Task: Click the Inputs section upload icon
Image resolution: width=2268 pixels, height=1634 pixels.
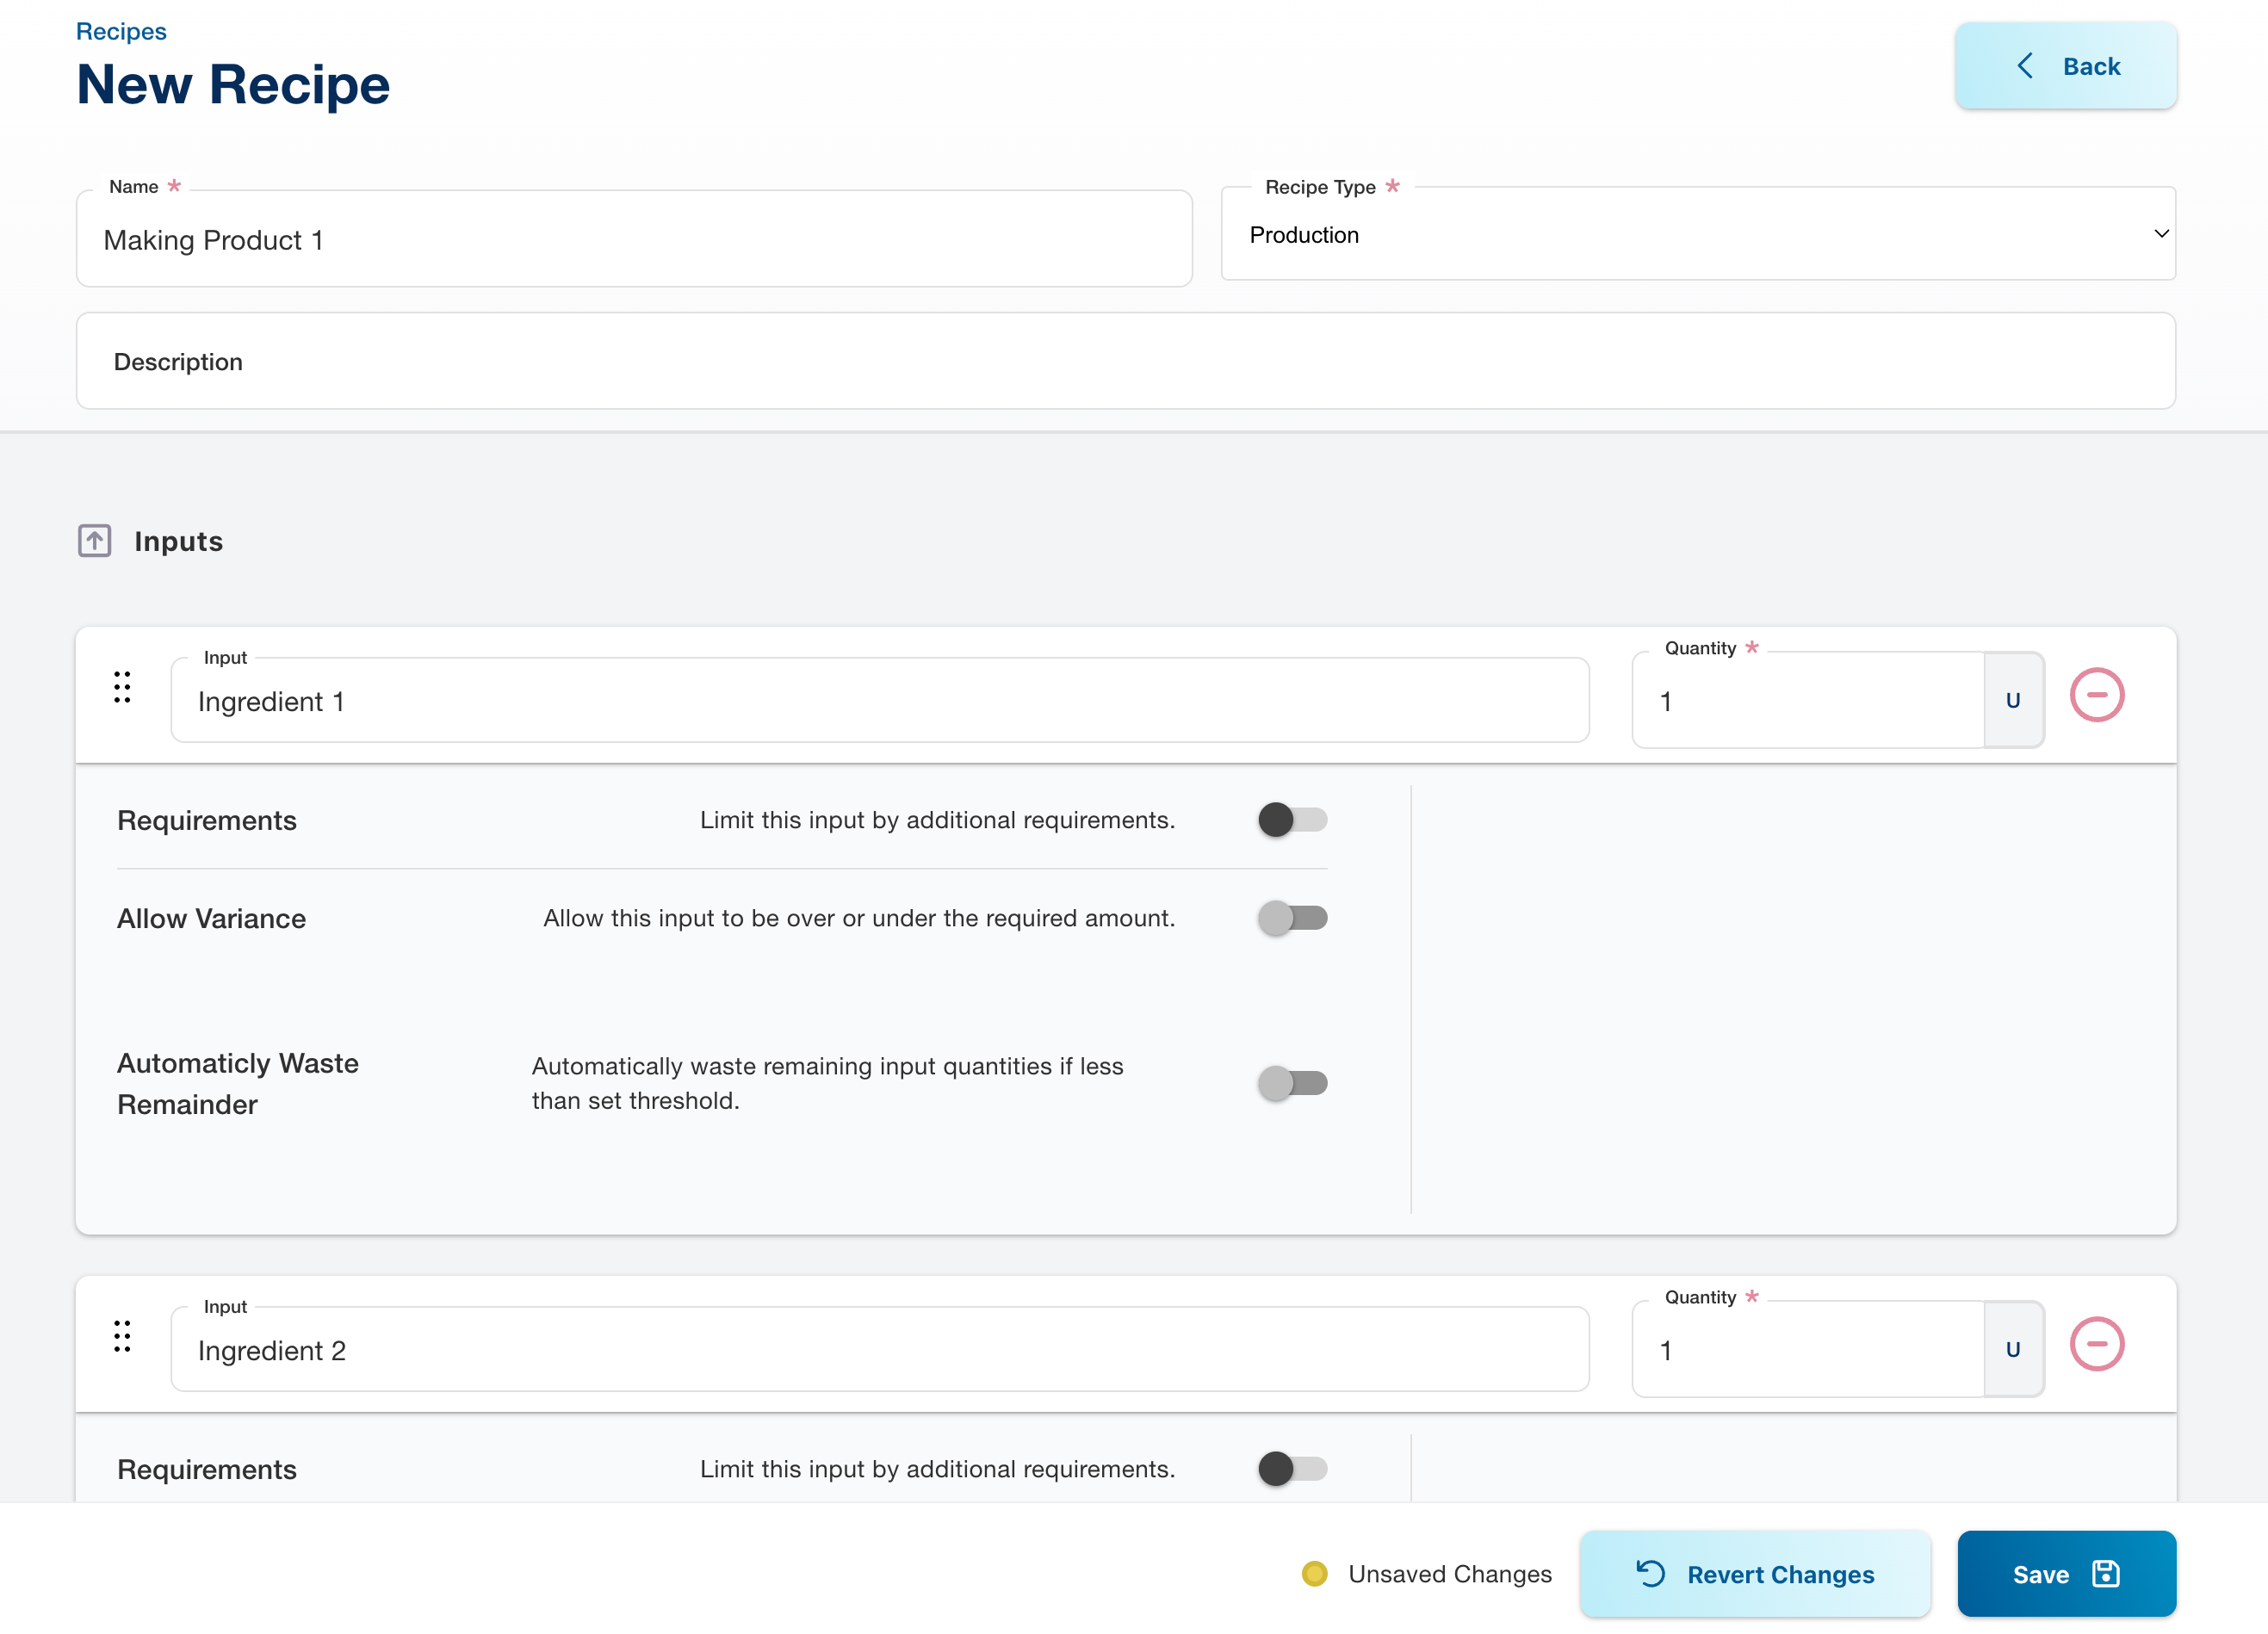Action: pos(94,541)
